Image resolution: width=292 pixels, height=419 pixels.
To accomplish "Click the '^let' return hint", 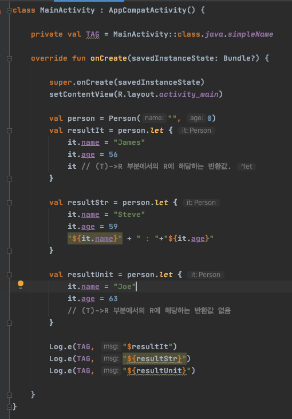I will coord(246,167).
